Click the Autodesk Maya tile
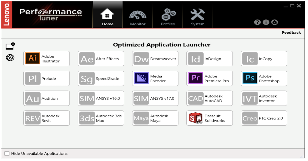 click(155, 118)
